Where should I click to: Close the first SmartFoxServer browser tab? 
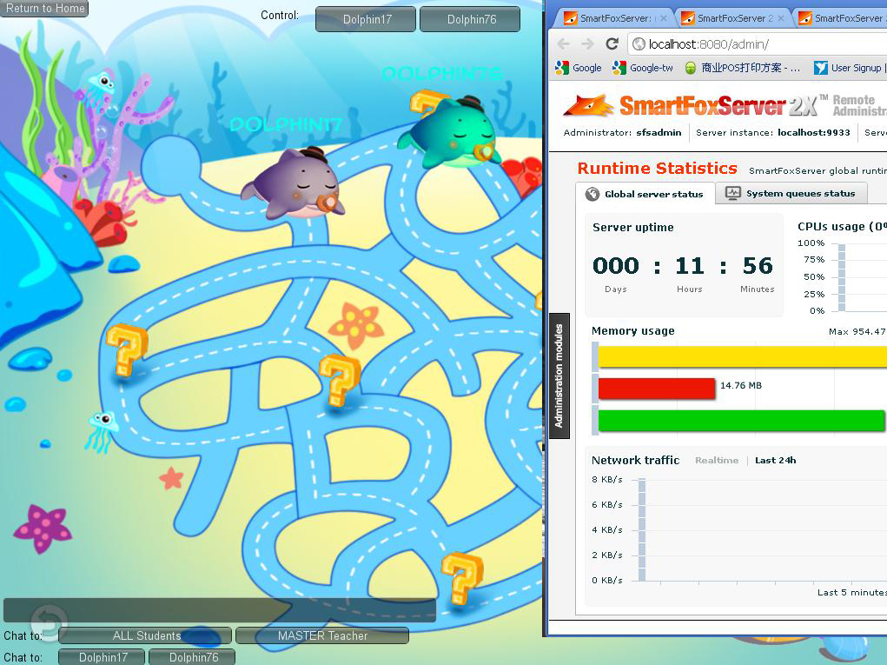coord(664,18)
